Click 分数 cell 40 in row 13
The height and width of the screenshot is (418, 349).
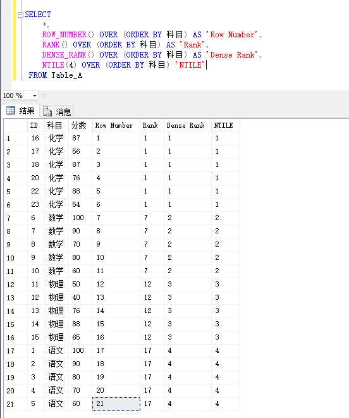80,297
